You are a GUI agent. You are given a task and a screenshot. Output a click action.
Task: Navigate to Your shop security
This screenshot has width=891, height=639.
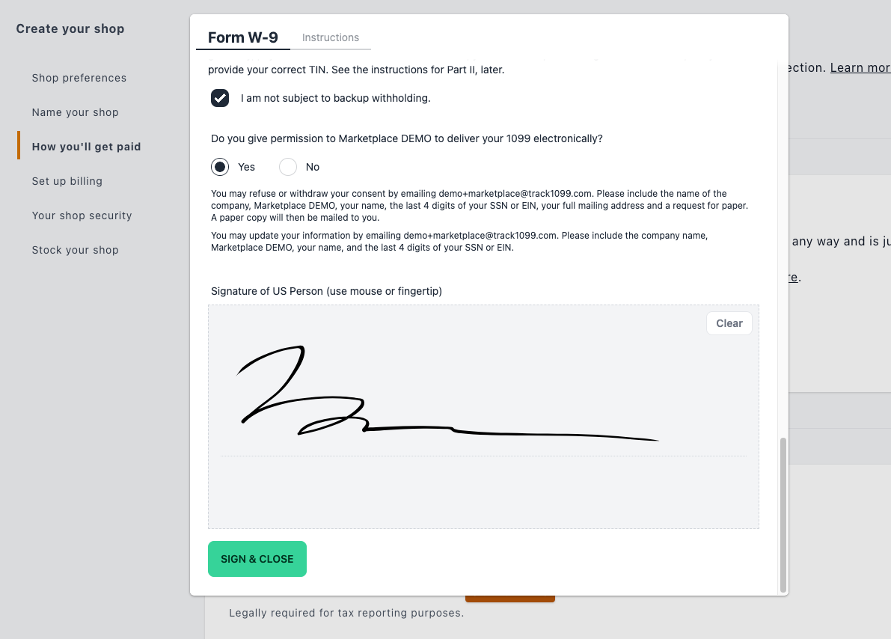click(82, 215)
